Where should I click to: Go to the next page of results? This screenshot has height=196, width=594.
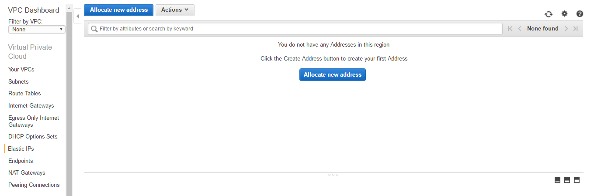pos(566,29)
